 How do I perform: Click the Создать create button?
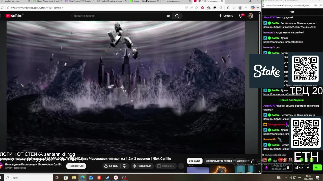click(226, 16)
